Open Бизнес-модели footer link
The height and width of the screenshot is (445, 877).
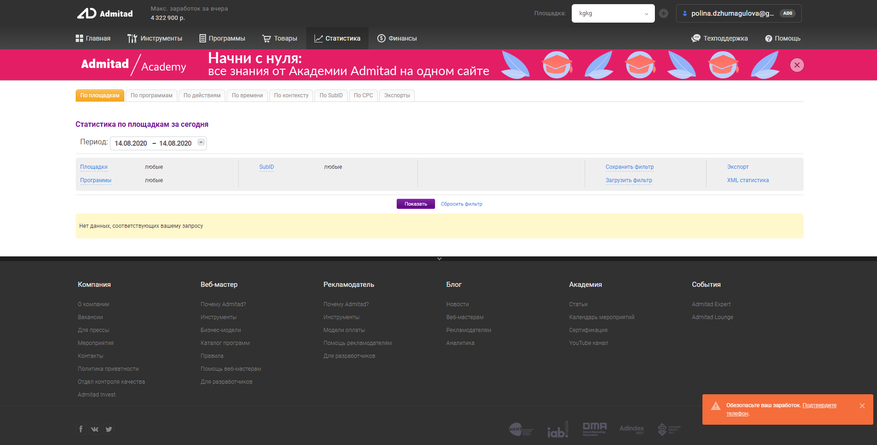(x=221, y=330)
